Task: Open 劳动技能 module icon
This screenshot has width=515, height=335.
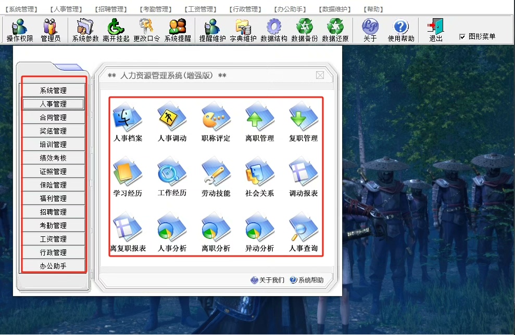Action: (x=216, y=177)
